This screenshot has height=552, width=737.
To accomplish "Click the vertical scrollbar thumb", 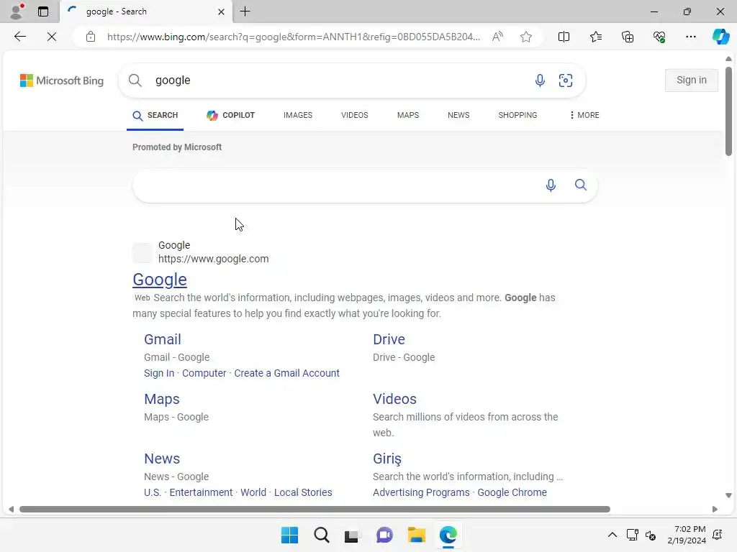I will (728, 111).
